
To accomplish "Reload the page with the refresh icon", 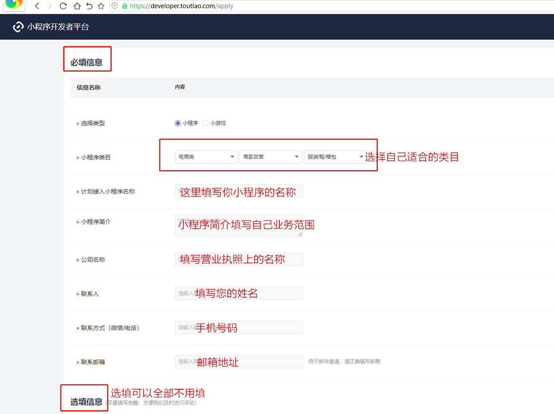I will click(63, 6).
